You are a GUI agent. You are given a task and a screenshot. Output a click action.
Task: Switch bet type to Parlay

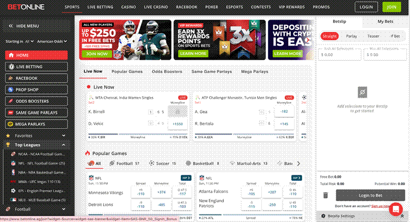point(351,36)
